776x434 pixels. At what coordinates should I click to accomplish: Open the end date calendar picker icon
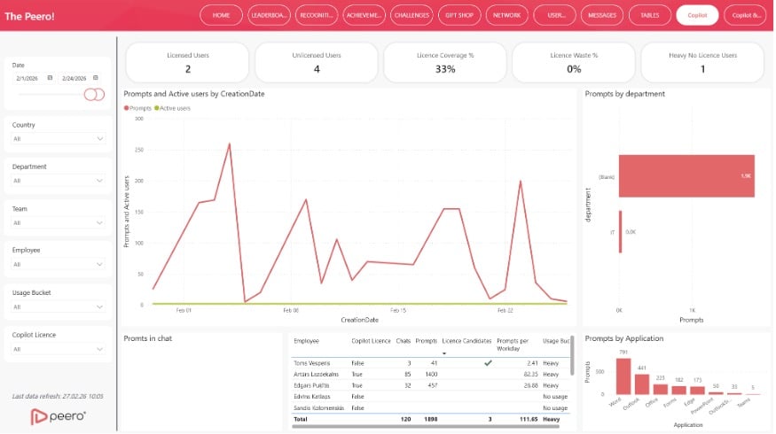[x=96, y=78]
